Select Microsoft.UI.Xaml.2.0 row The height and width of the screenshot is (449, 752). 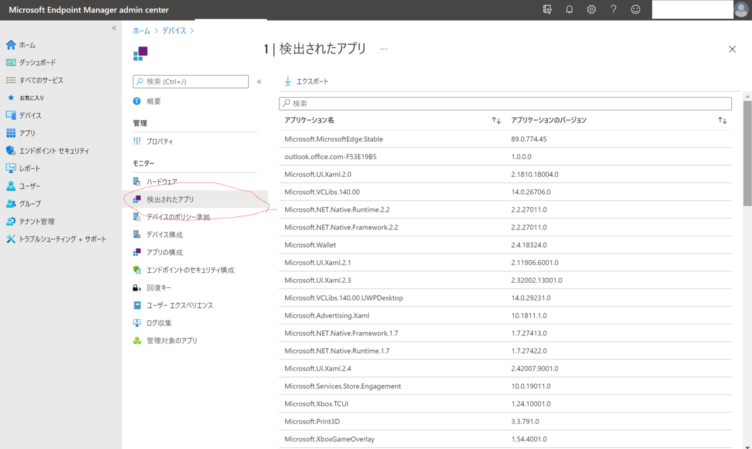click(505, 174)
